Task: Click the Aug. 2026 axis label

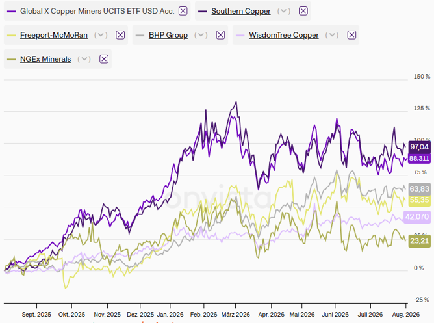Action: 406,315
